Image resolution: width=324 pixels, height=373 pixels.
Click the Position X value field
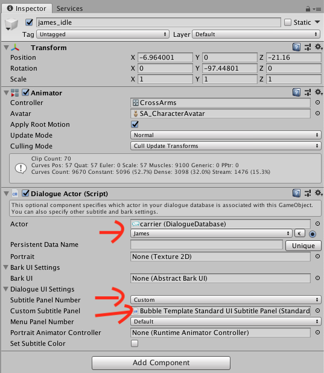pyautogui.click(x=165, y=57)
